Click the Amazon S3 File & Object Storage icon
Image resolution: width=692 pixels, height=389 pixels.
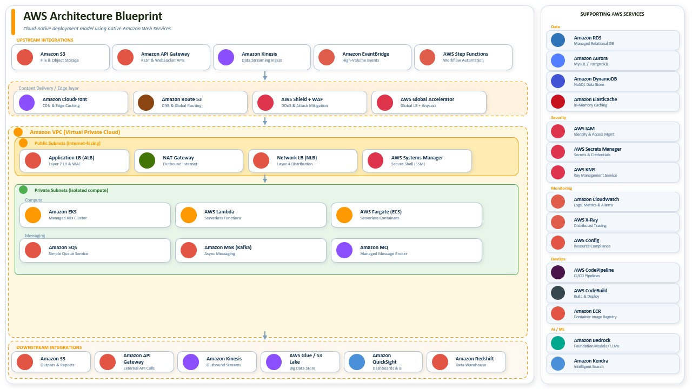(25, 57)
